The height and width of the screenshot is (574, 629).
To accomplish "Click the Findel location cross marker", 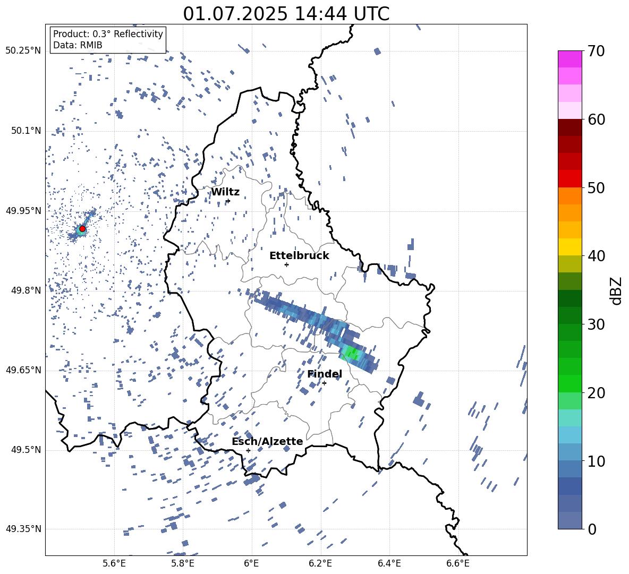I will (x=324, y=383).
